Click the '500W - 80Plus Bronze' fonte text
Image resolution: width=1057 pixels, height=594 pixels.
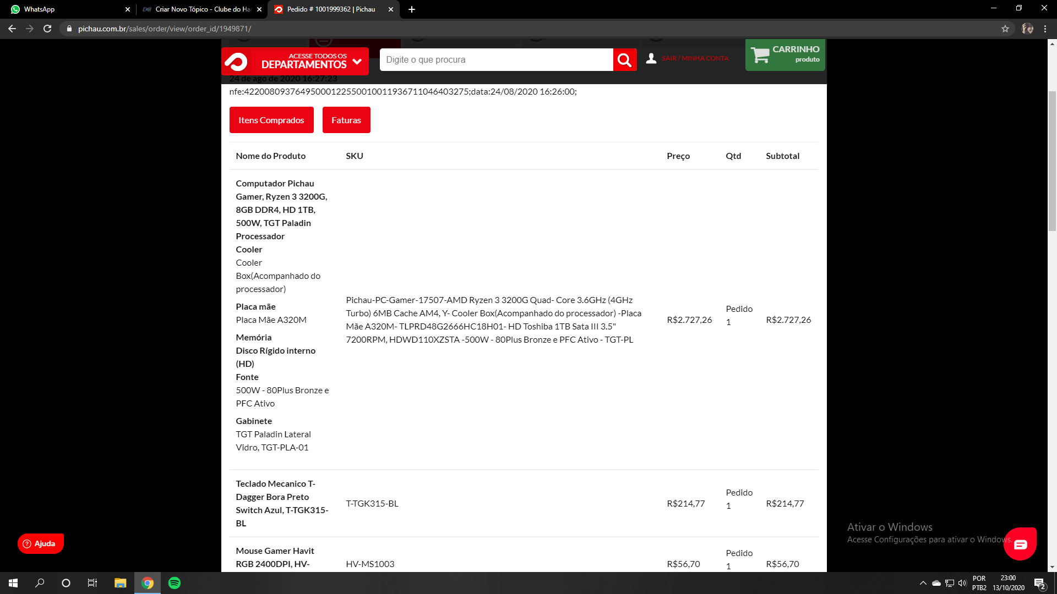282,397
